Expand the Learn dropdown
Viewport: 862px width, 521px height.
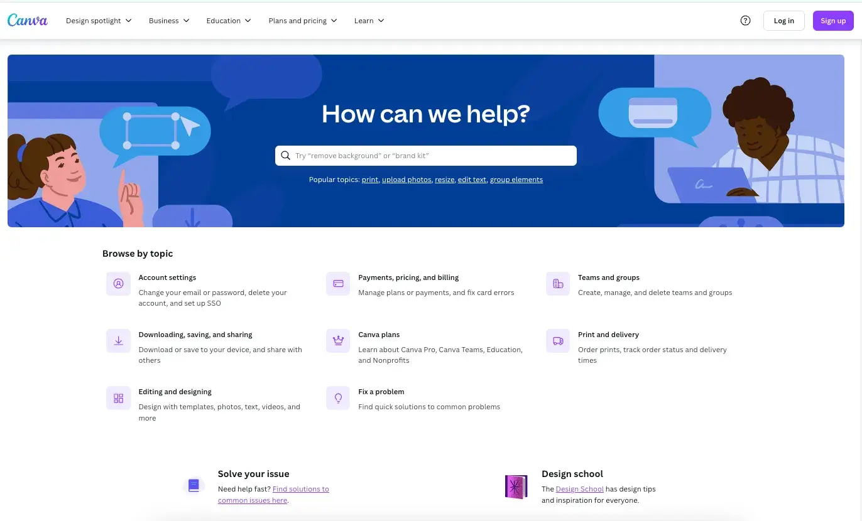[x=368, y=20]
